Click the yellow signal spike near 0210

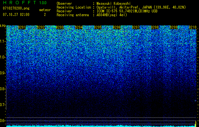(196, 124)
